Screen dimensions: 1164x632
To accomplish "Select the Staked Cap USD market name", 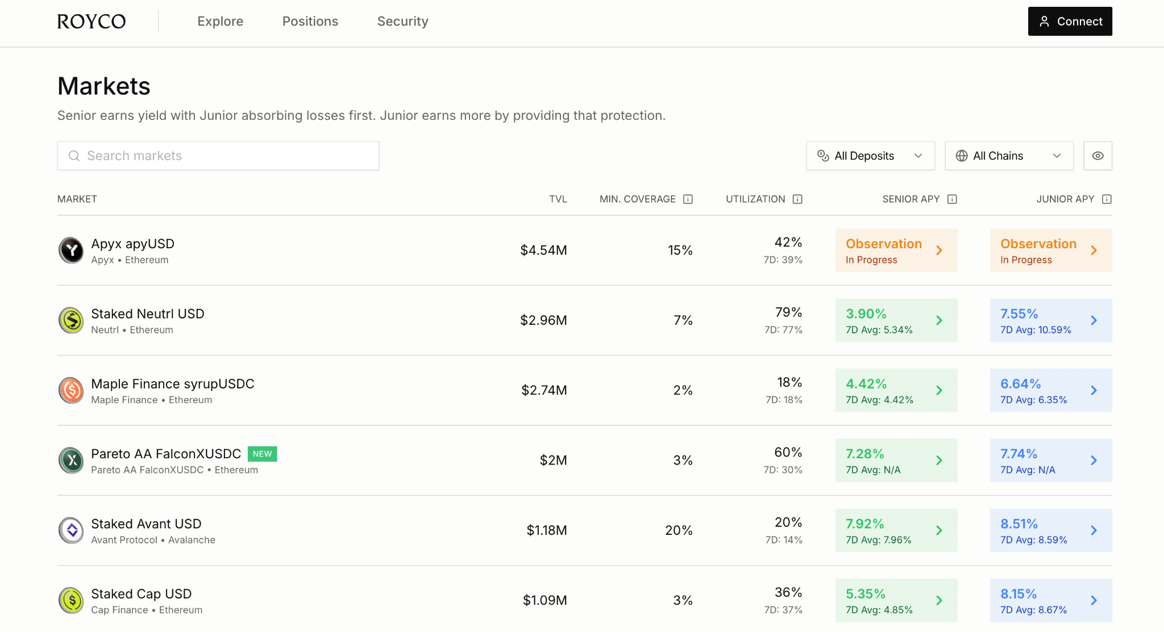I will click(142, 594).
